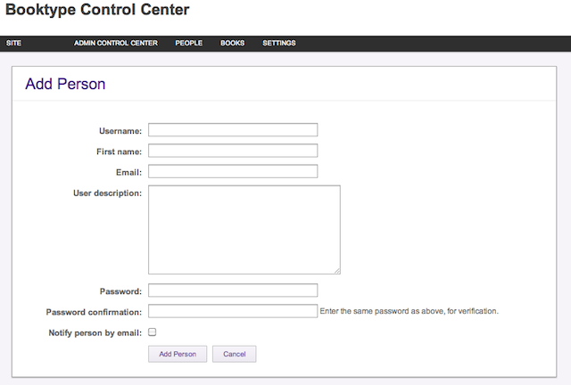This screenshot has height=385, width=571.
Task: Click the Booktype Control Center page title
Action: click(x=97, y=10)
